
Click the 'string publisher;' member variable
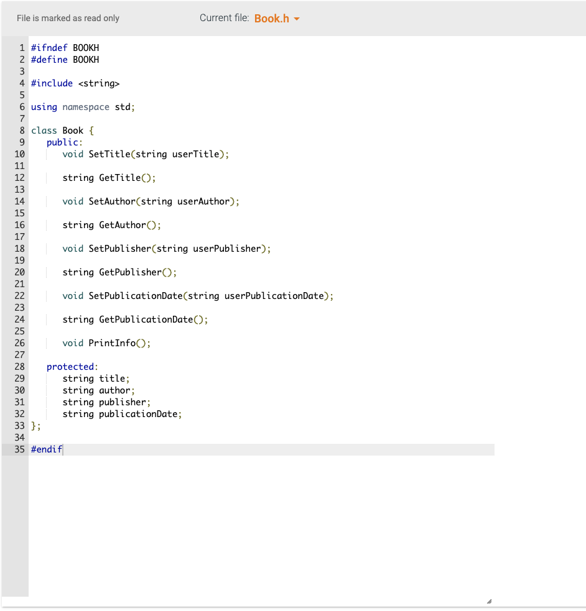tap(106, 402)
